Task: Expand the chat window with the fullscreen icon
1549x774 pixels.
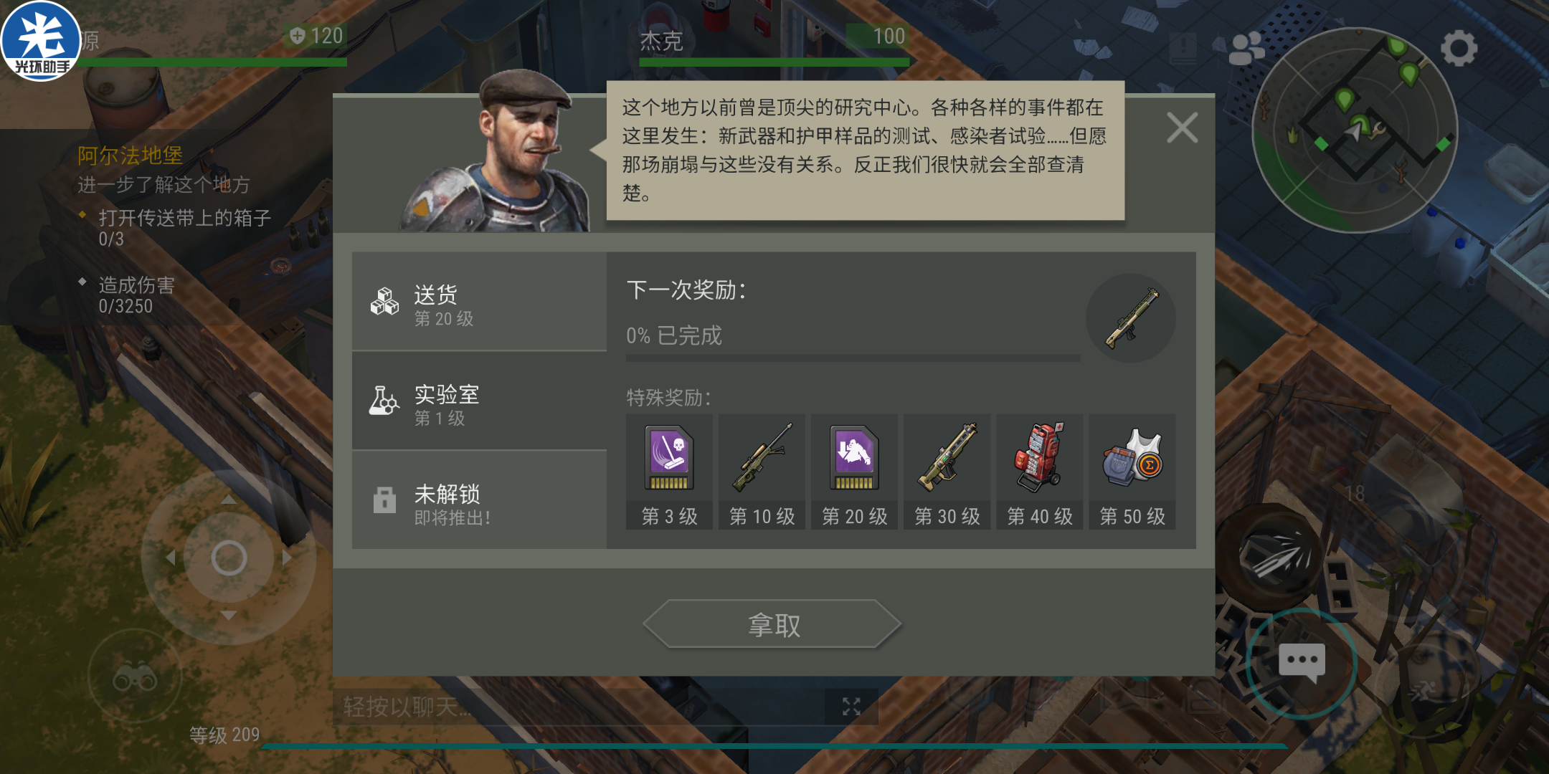Action: click(851, 707)
